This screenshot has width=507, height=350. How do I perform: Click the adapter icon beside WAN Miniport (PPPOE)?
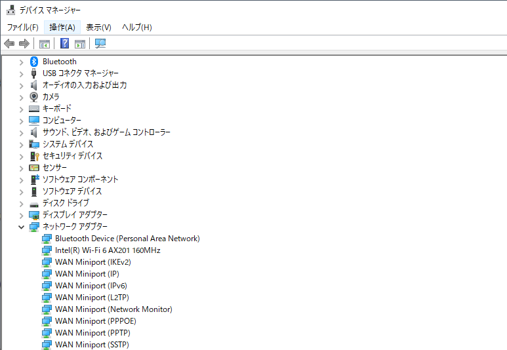pyautogui.click(x=47, y=321)
